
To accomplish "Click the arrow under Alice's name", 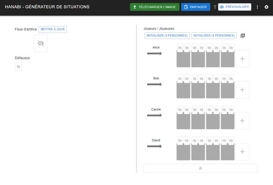I will tap(154, 53).
